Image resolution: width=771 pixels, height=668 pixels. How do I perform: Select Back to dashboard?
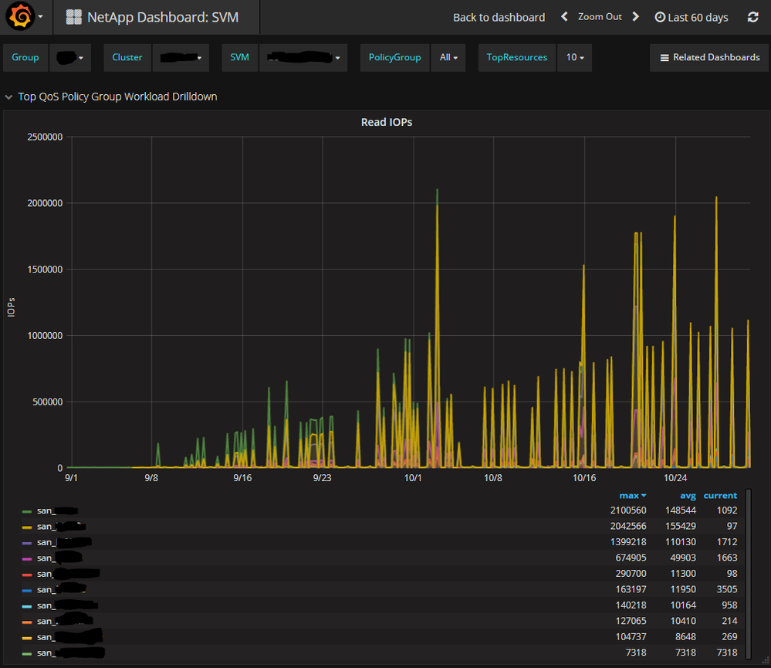click(x=499, y=16)
